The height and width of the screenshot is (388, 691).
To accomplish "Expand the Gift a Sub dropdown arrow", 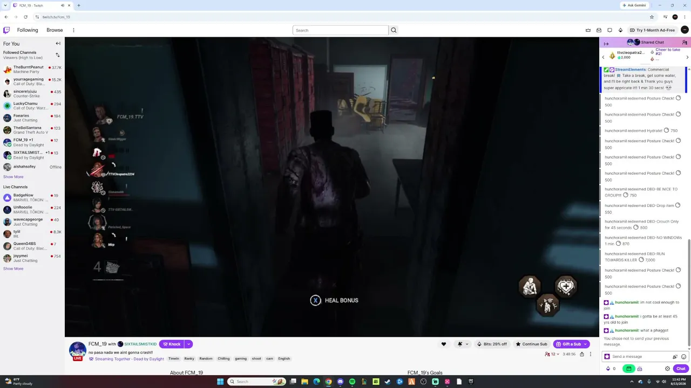I will tap(585, 344).
